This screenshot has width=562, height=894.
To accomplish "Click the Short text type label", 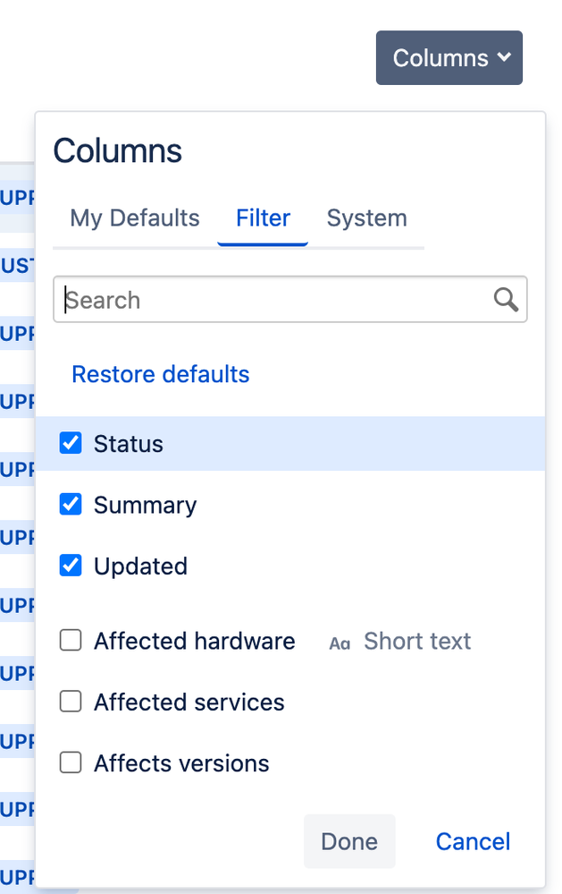I will (417, 641).
